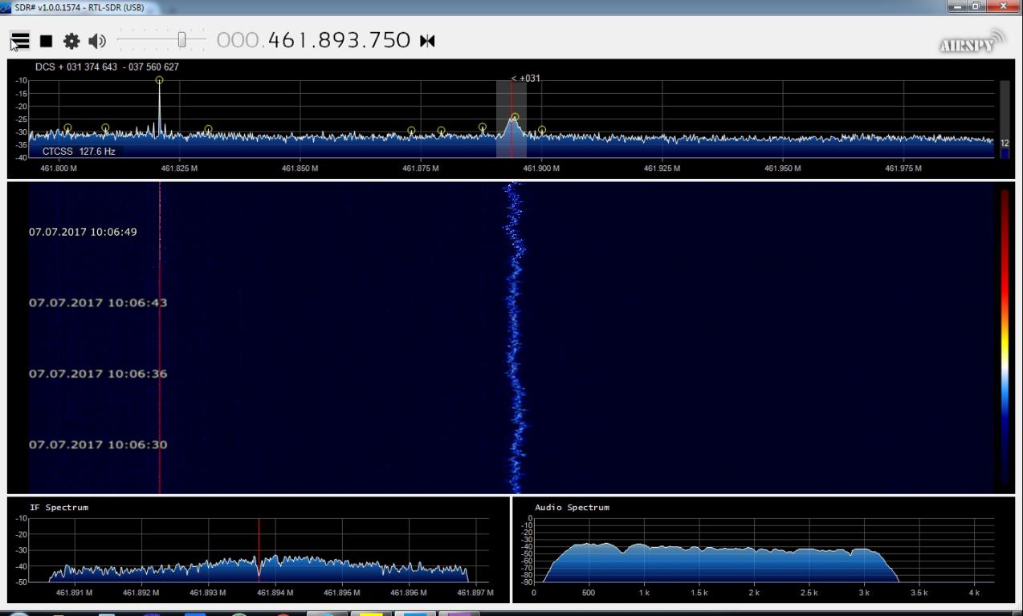The width and height of the screenshot is (1023, 616).
Task: Select the tallest peak marker near 461.820
Action: [159, 80]
